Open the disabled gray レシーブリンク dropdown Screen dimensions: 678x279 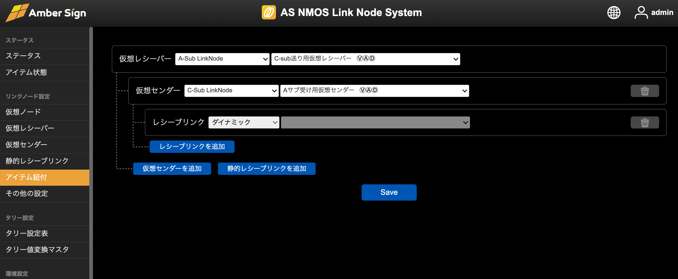click(x=375, y=122)
